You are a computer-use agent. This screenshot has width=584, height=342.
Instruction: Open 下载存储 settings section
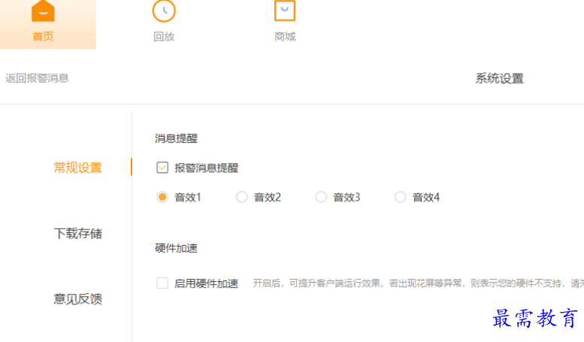(78, 234)
